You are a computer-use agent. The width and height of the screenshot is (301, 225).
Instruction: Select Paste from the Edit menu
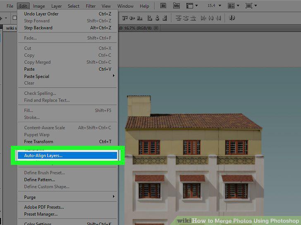68,69
